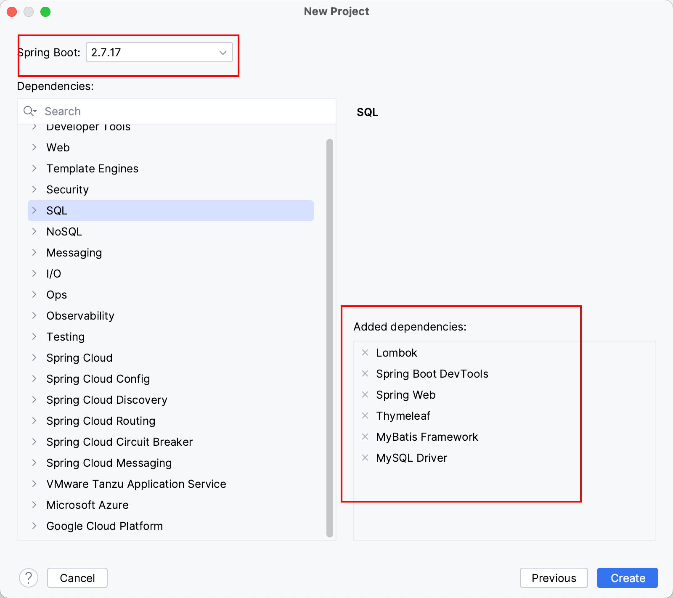Screen dimensions: 673x598
Task: Remove Thymeleaf from added dependencies
Action: click(x=365, y=415)
